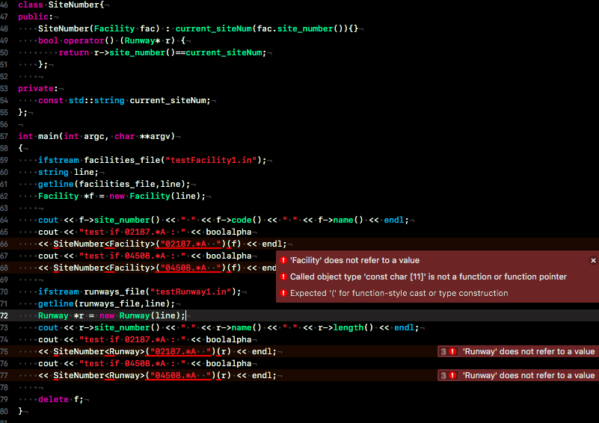
Task: Click line number 66 in the gutter
Action: (4, 244)
